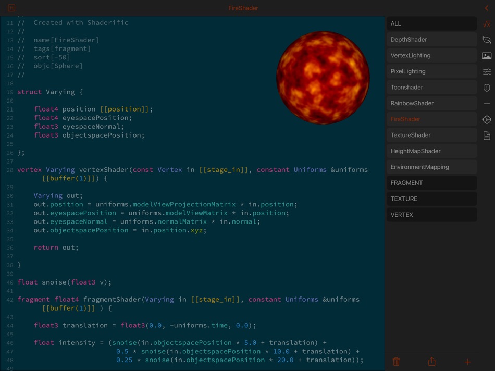
Task: Click 'Created with Shaderific' comment line
Action: click(x=73, y=23)
